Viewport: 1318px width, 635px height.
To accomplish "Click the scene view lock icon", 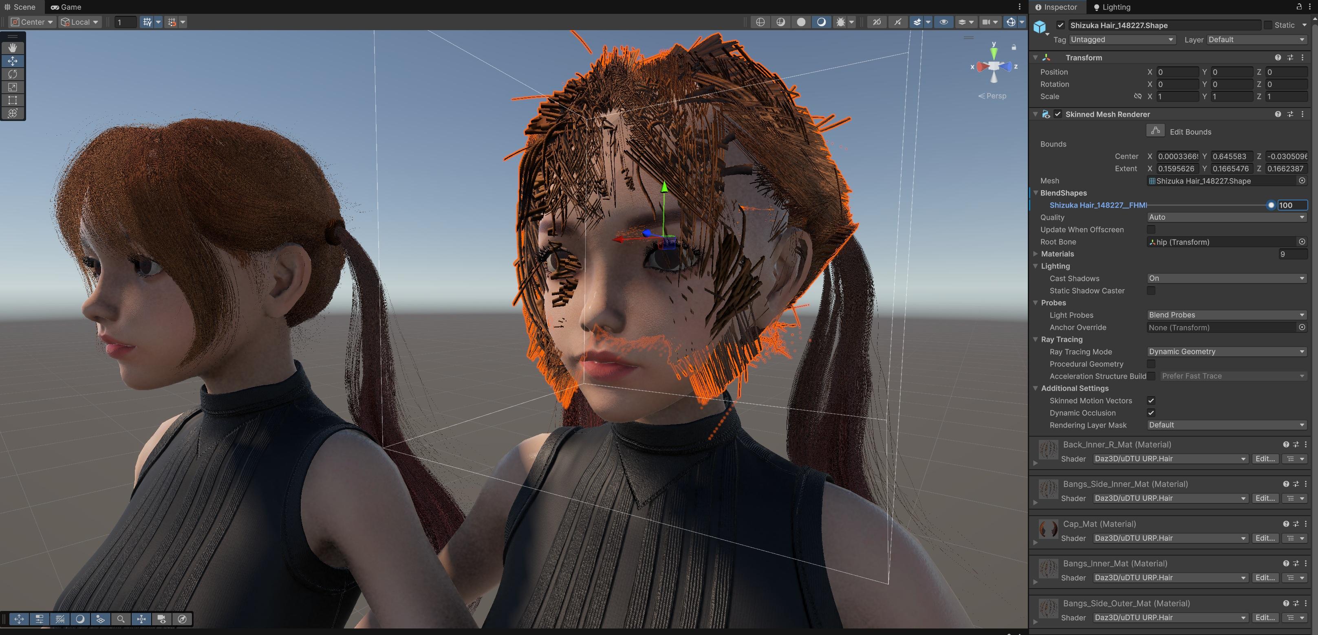I will click(x=1014, y=47).
